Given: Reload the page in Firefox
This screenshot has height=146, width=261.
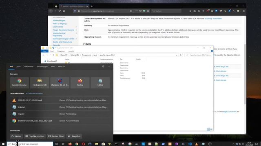Looking at the screenshot, I should coord(60,11).
